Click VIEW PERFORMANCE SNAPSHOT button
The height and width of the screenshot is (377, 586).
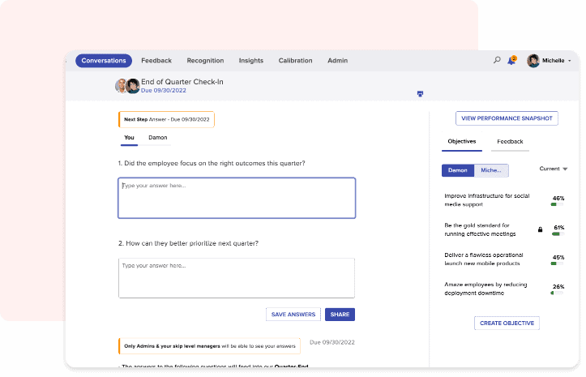[x=507, y=118]
